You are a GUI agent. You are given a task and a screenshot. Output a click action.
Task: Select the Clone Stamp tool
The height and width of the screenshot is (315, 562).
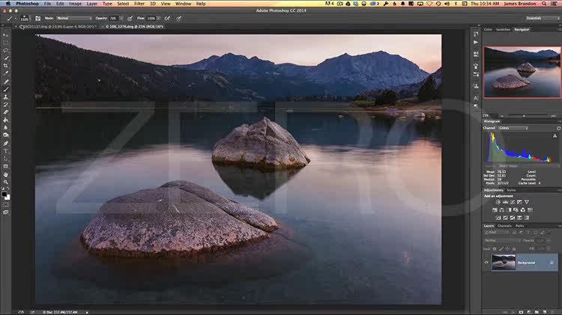tap(6, 97)
